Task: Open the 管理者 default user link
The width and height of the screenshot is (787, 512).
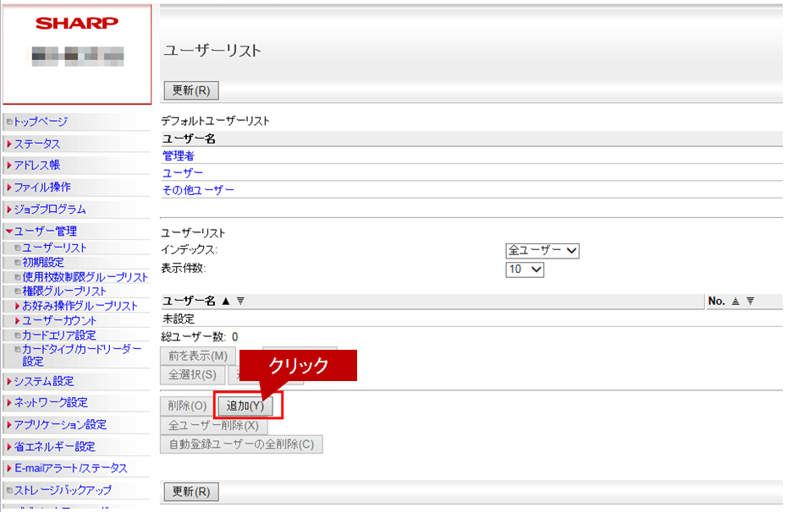Action: tap(179, 155)
